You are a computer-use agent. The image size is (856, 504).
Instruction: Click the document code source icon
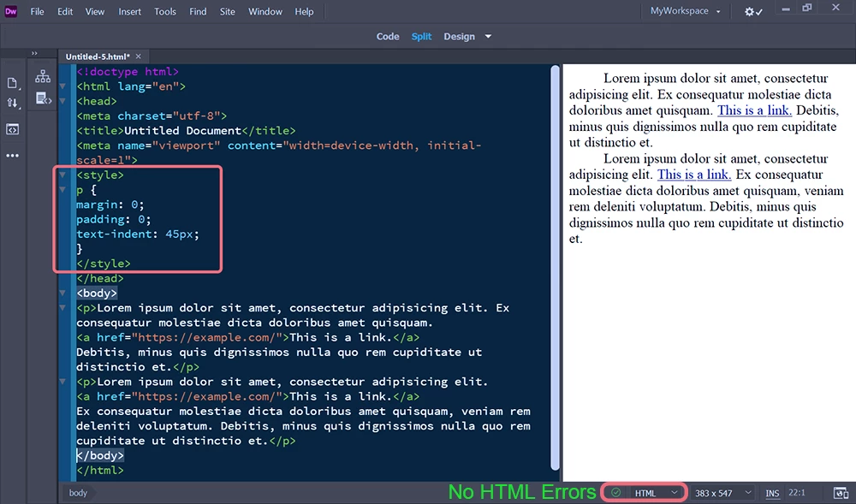coord(43,98)
